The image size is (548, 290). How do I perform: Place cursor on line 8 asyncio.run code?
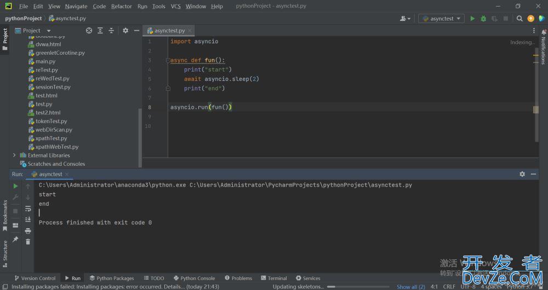tap(201, 107)
